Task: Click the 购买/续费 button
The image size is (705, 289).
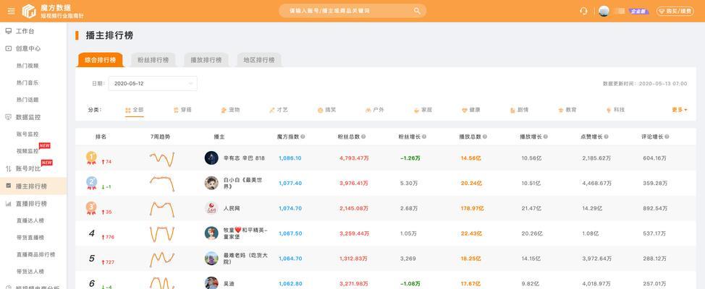Action: pyautogui.click(x=675, y=12)
